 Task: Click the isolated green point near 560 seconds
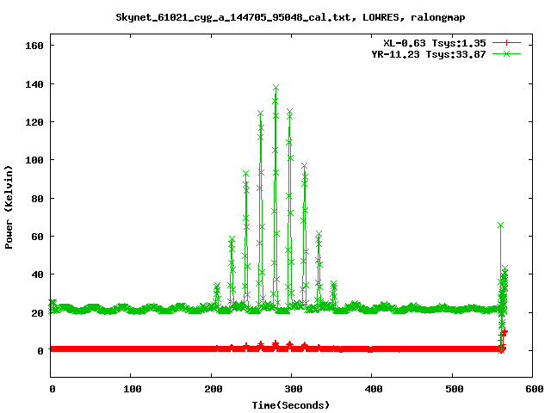tap(500, 225)
